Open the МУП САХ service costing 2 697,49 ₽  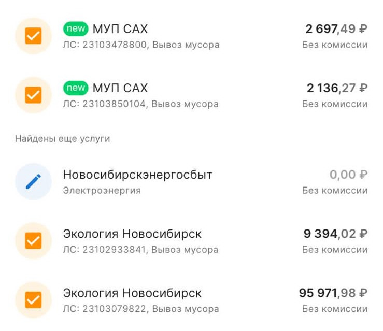(x=120, y=29)
